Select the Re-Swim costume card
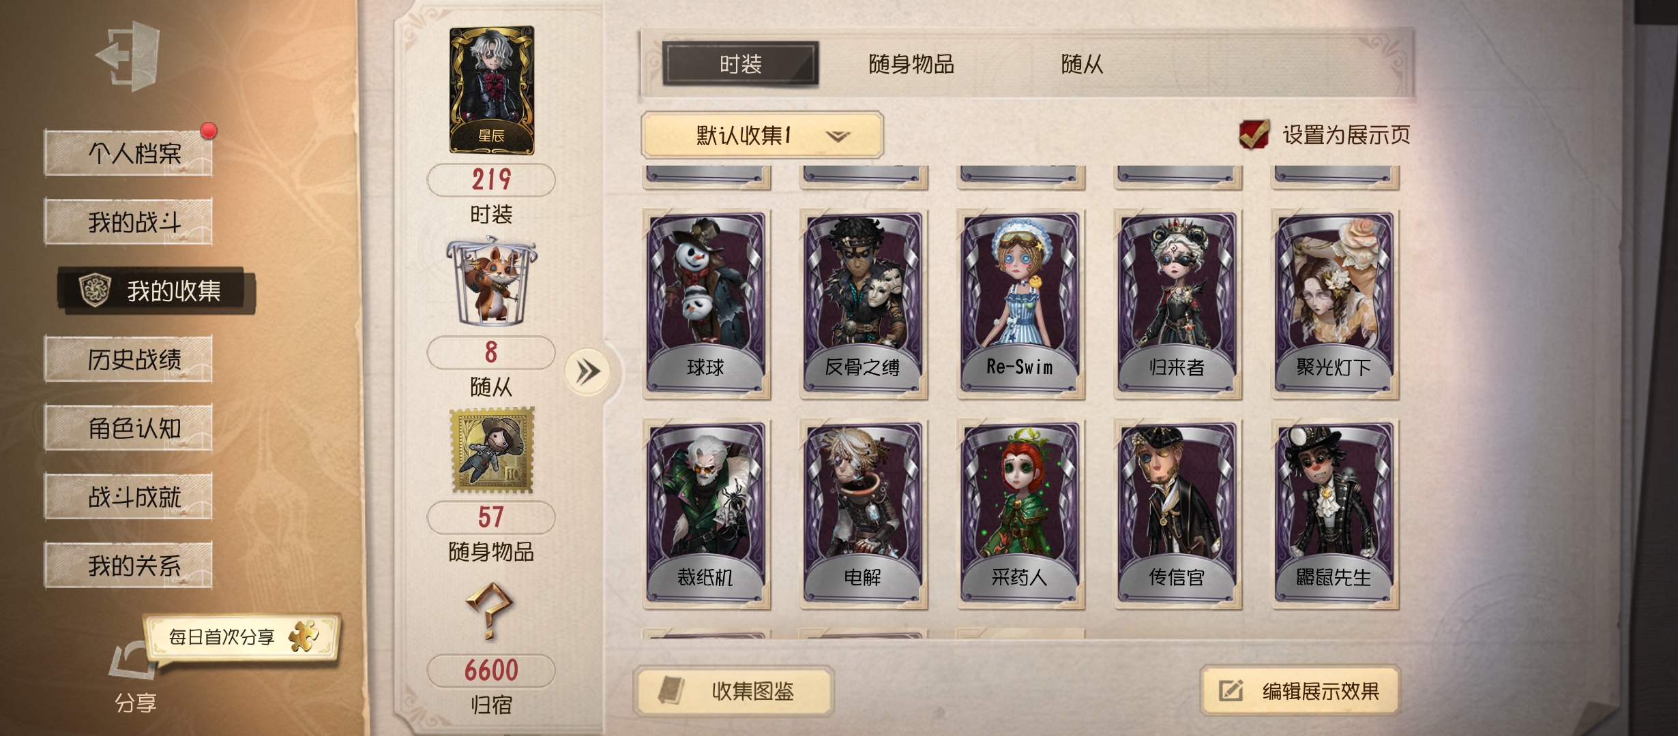This screenshot has width=1678, height=736. [x=1020, y=305]
